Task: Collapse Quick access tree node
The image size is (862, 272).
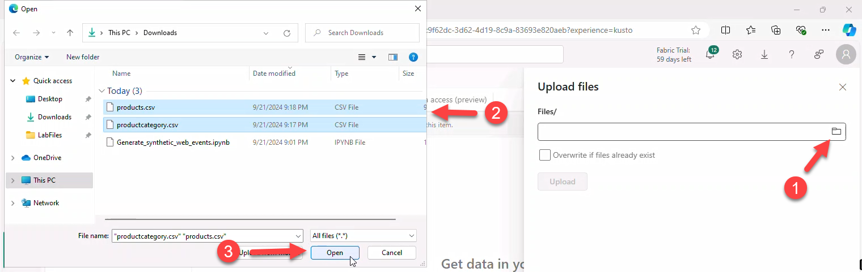Action: (13, 81)
